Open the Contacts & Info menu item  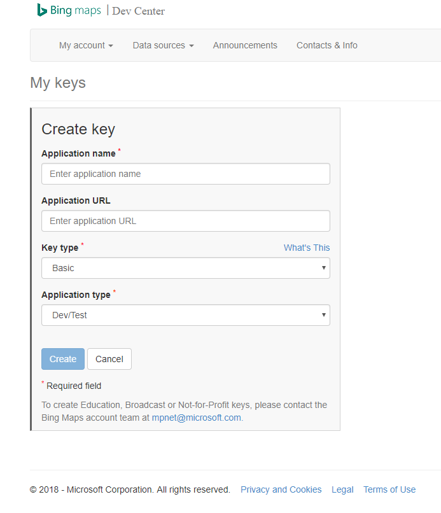pyautogui.click(x=326, y=45)
